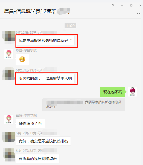This screenshot has height=165, width=143.
Task: Click the blurred avatar beside 听老师的课 message
Action: point(9,74)
